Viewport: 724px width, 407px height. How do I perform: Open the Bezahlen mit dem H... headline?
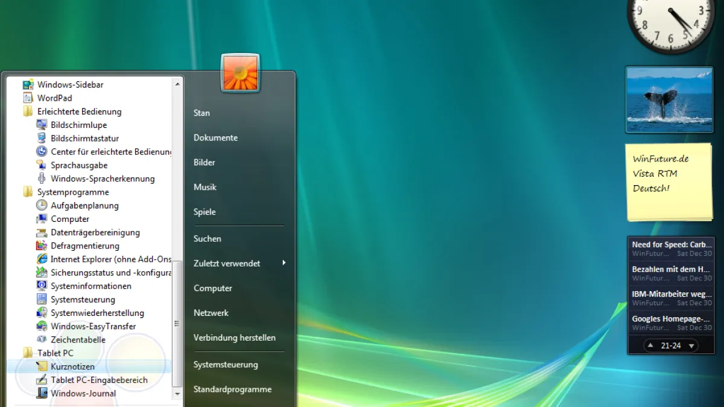[x=672, y=270]
